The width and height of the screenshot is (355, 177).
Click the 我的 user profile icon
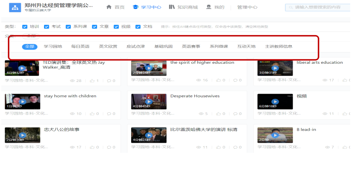click(209, 7)
